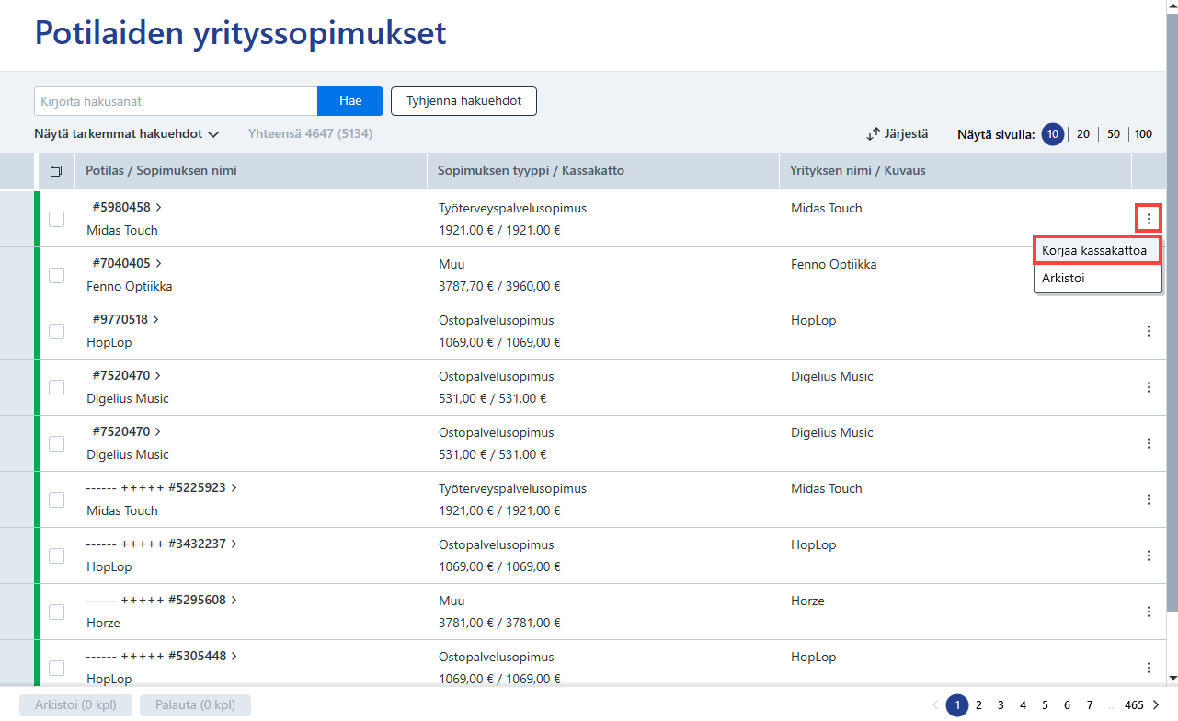
Task: Tick checkbox for #5225923 Midas Touch
Action: [x=57, y=499]
